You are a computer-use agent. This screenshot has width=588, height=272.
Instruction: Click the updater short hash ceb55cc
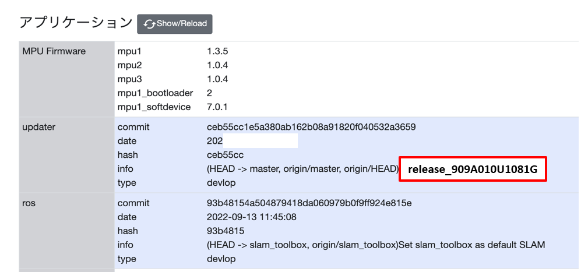coord(225,155)
